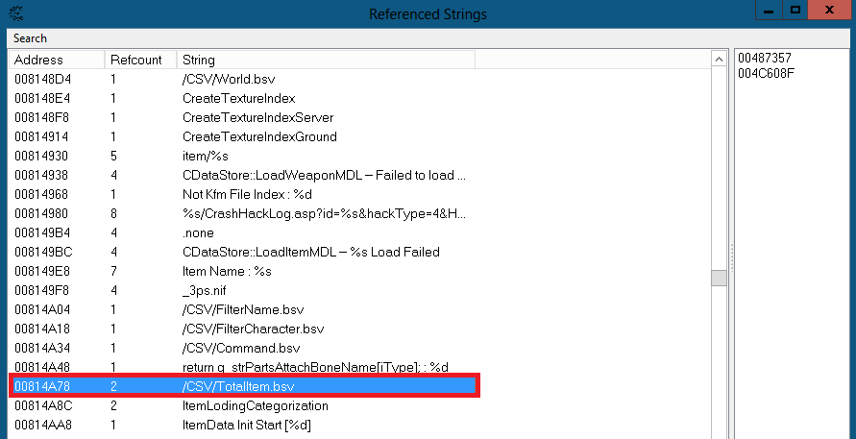856x439 pixels.
Task: Select the /CSV/World.bsv string row
Action: tap(360, 79)
